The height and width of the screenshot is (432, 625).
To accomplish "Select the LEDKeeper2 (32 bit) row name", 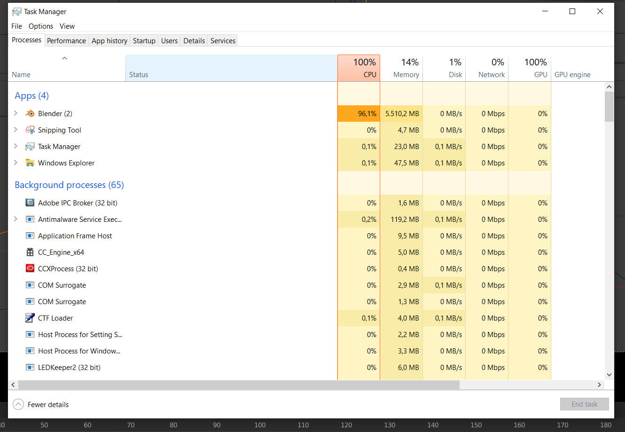I will point(69,368).
